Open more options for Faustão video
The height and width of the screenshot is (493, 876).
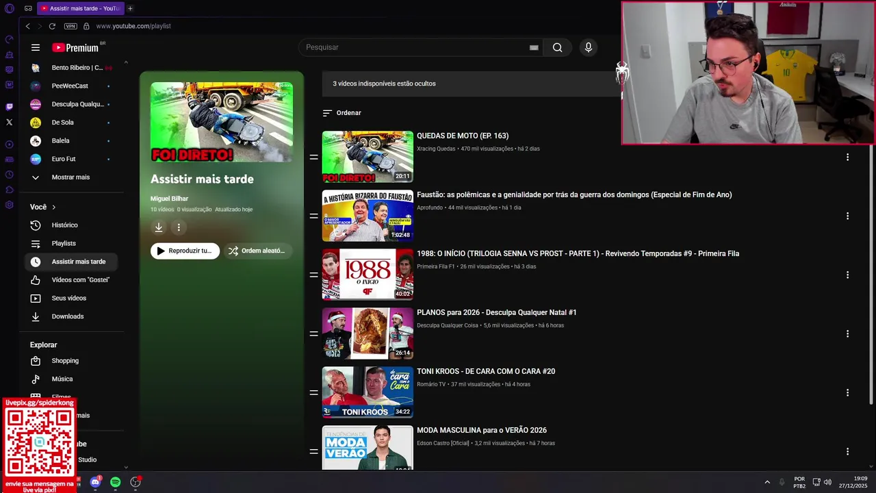coord(847,216)
